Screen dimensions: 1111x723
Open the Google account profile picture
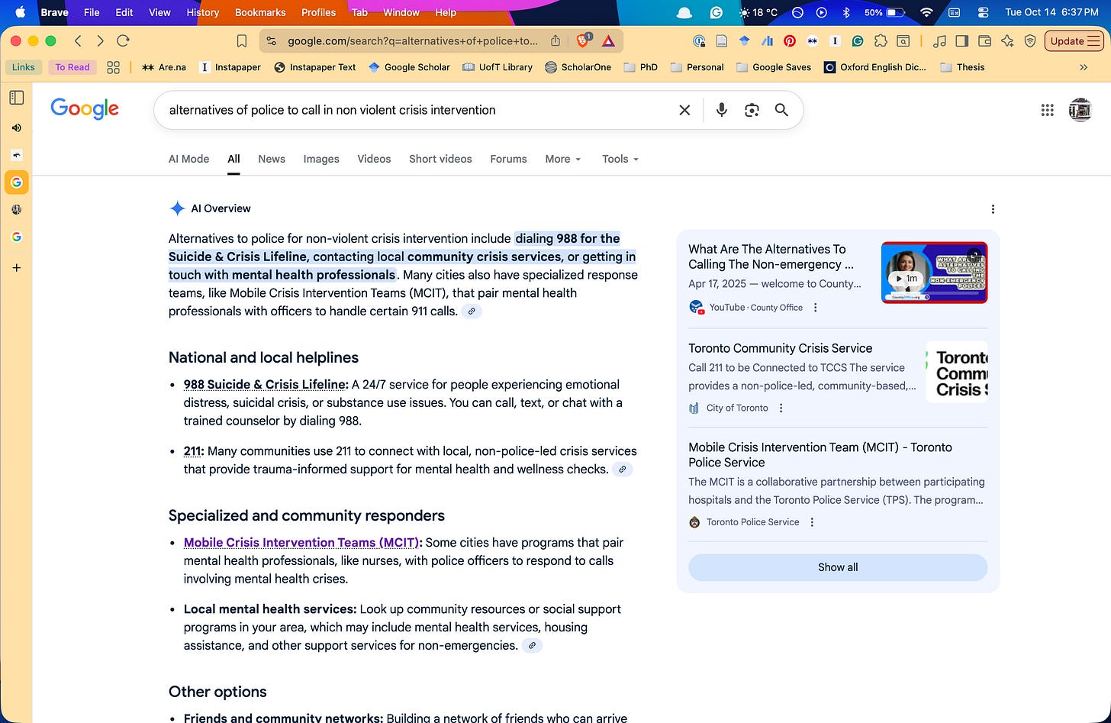click(x=1080, y=110)
